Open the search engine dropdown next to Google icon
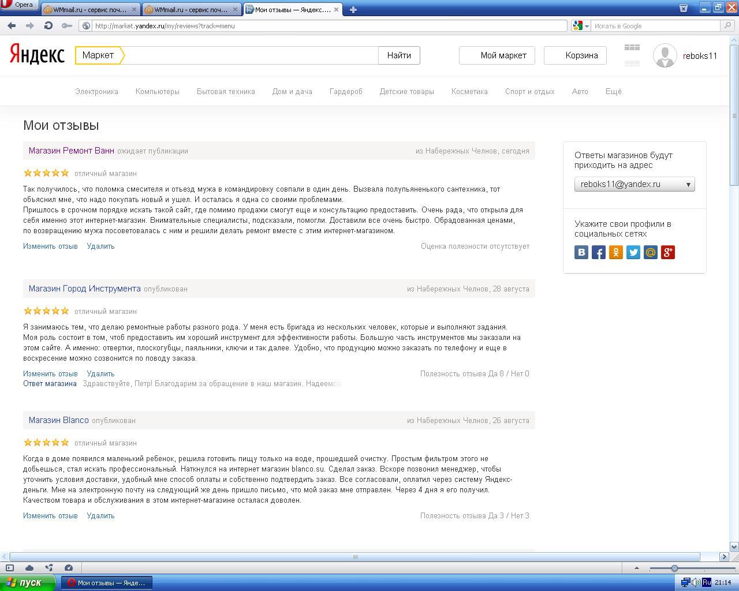Screen dimensions: 739x591 point(587,26)
